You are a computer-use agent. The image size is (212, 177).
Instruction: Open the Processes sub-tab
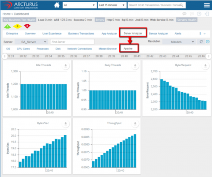pos(42,49)
